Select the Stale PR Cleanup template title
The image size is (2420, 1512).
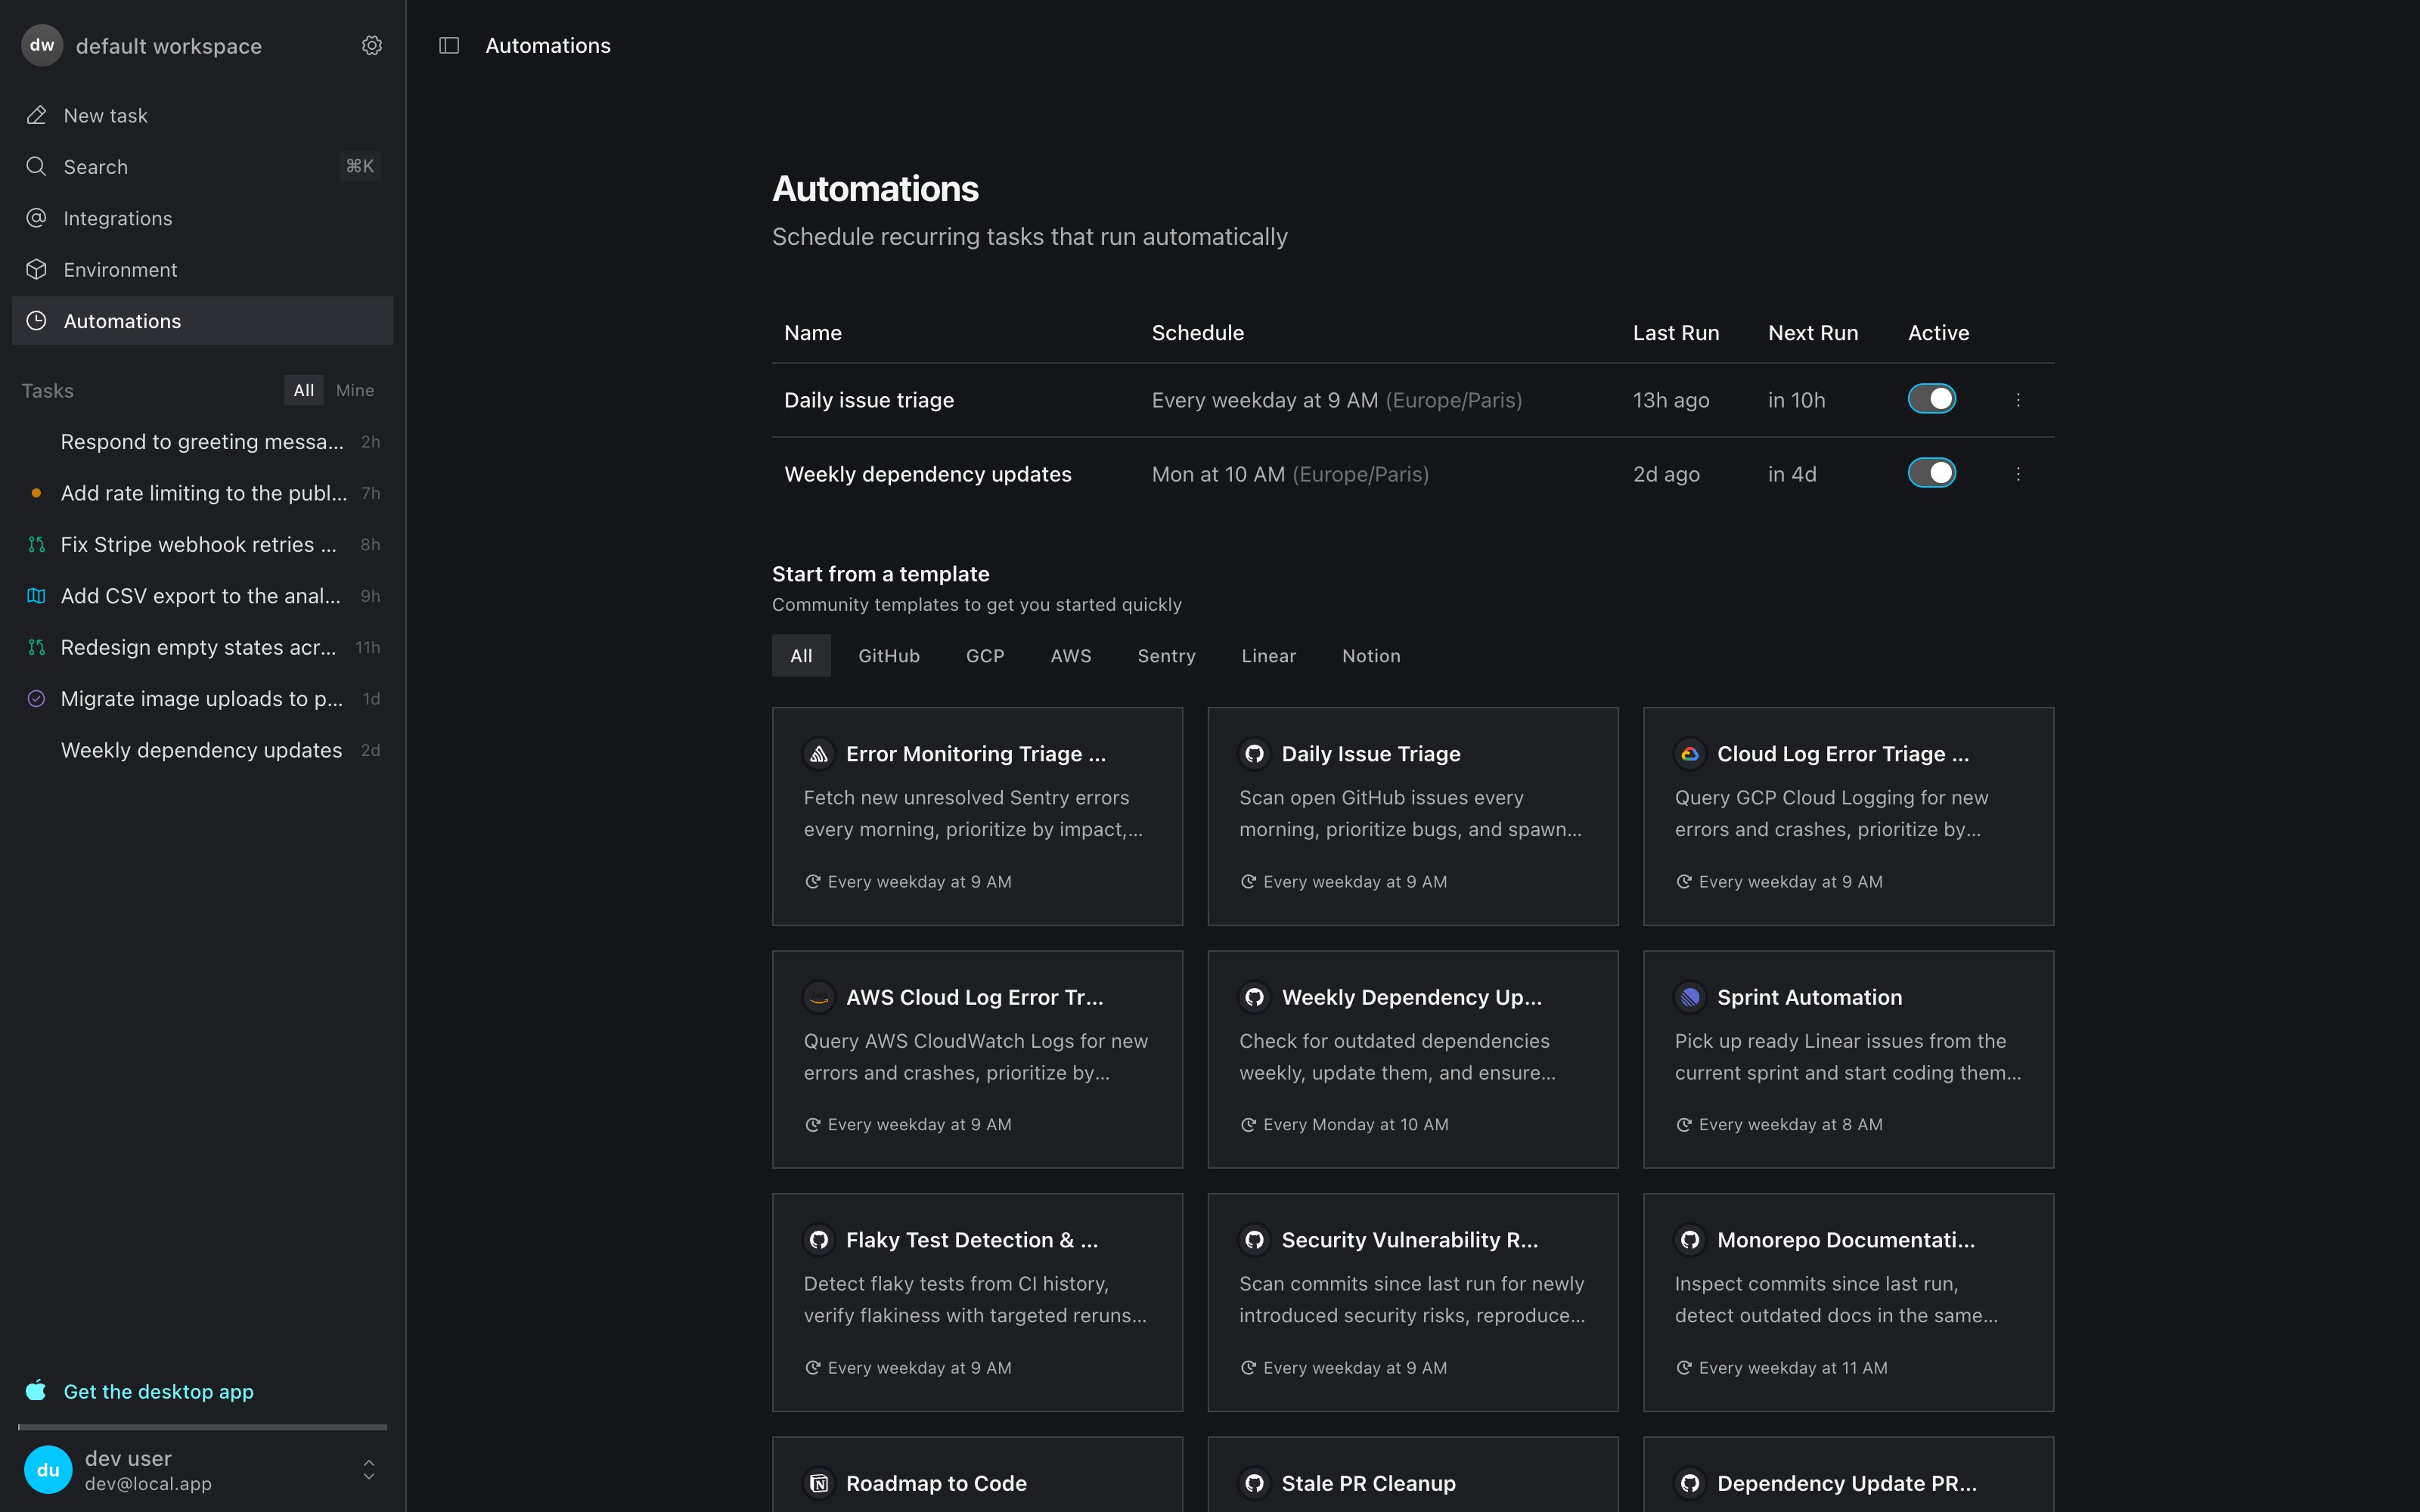coord(1368,1483)
